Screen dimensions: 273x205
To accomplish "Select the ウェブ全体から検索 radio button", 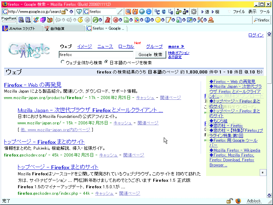I will coord(62,62).
